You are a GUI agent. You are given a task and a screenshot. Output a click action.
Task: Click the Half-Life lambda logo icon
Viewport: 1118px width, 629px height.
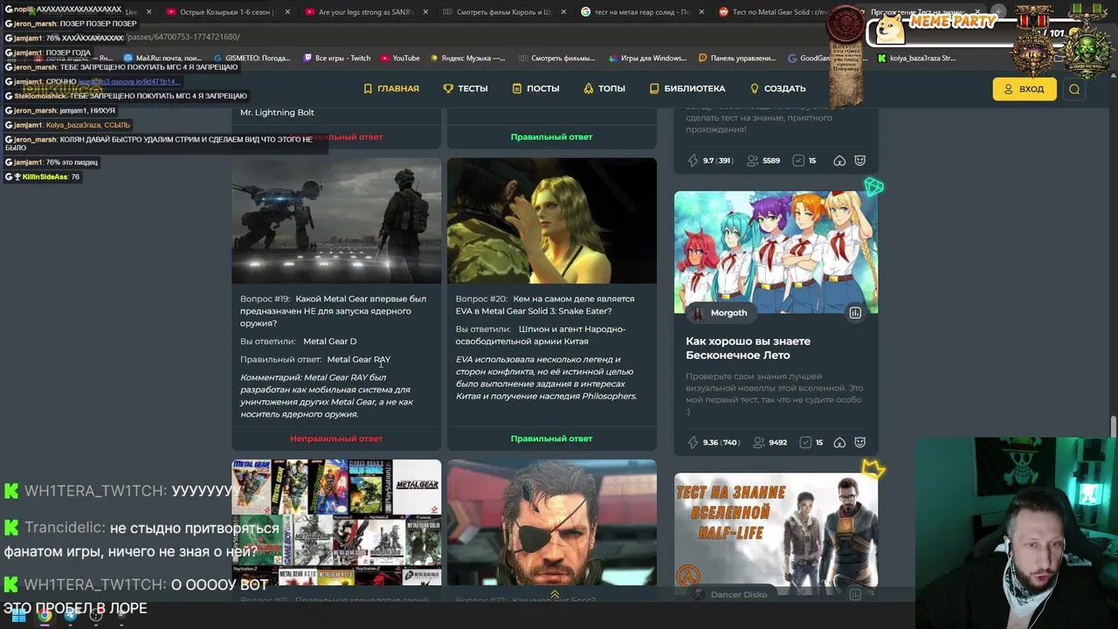point(689,575)
